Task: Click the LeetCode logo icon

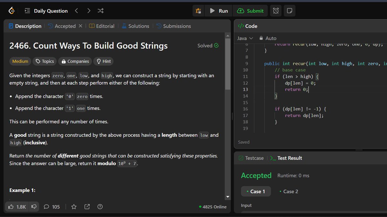Action: [x=12, y=11]
